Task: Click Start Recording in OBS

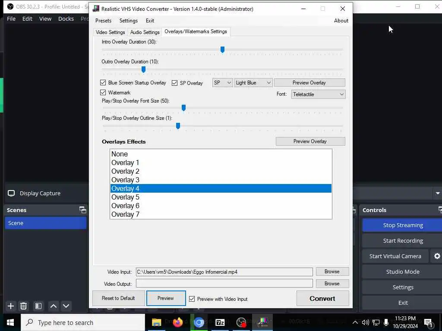Action: (403, 240)
